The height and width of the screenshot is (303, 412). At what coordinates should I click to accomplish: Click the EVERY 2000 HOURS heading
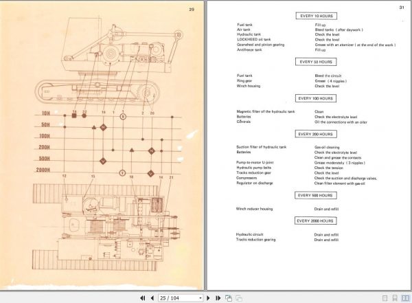pos(315,221)
